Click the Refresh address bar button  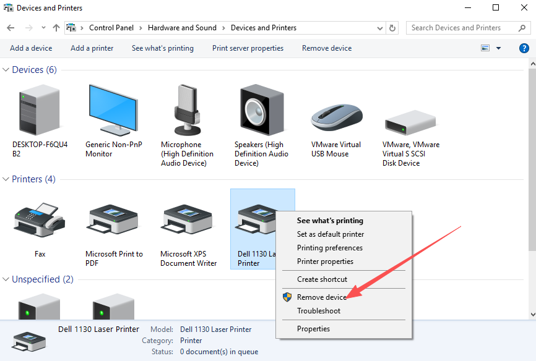coord(392,28)
